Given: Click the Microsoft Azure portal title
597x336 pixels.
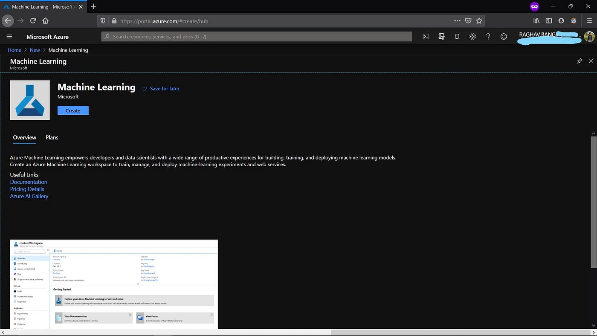Looking at the screenshot, I should [47, 37].
